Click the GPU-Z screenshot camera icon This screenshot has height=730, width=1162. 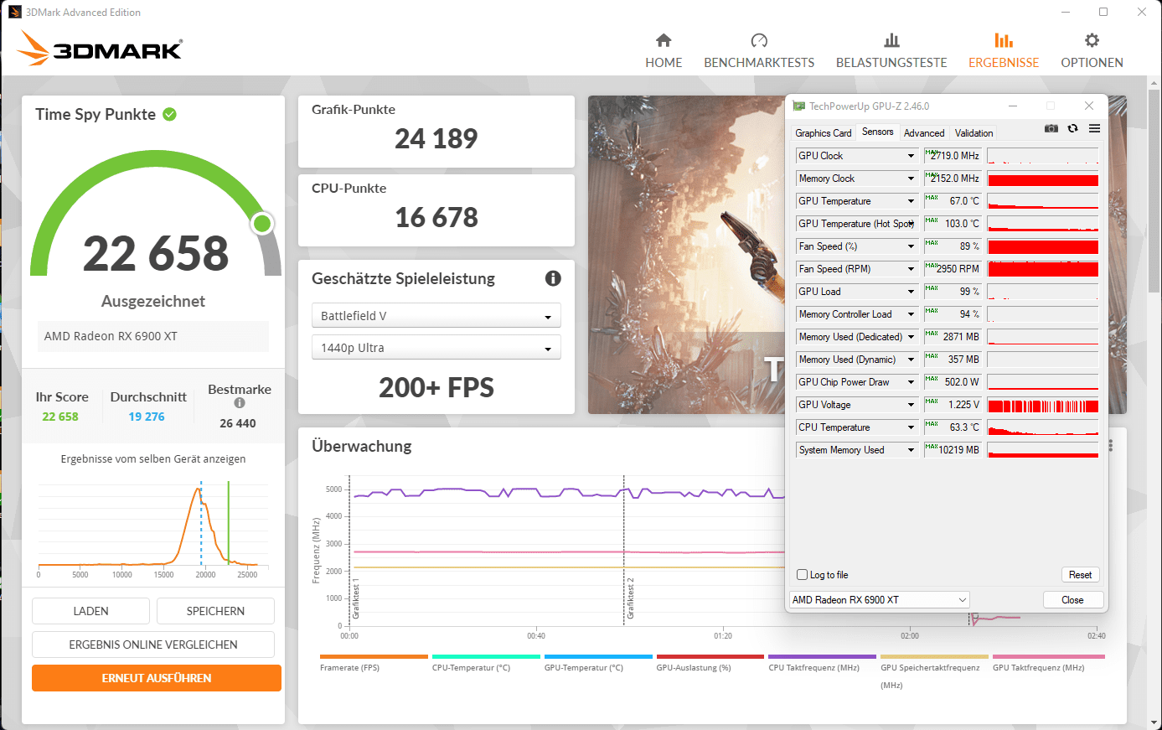pos(1051,128)
